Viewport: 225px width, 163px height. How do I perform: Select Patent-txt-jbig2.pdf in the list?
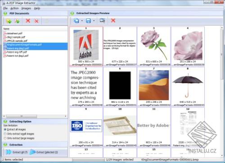click(18, 56)
